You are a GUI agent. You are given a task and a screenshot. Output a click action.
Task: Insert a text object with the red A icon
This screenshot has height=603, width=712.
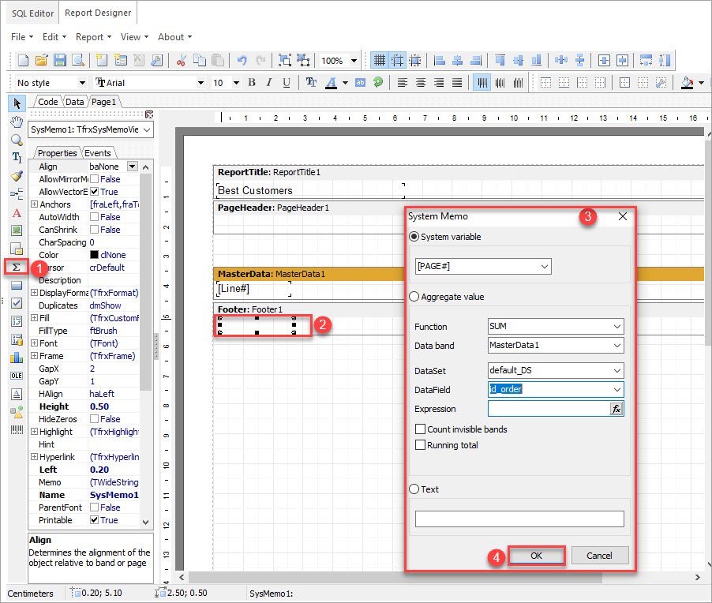tap(17, 212)
